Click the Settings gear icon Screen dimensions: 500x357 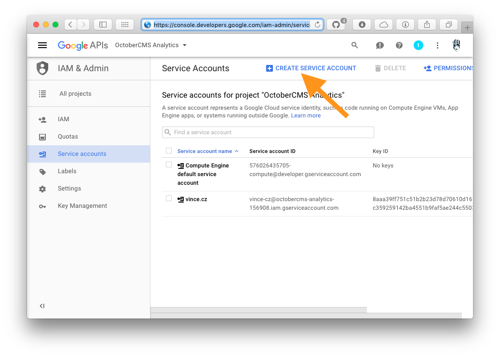(x=42, y=189)
